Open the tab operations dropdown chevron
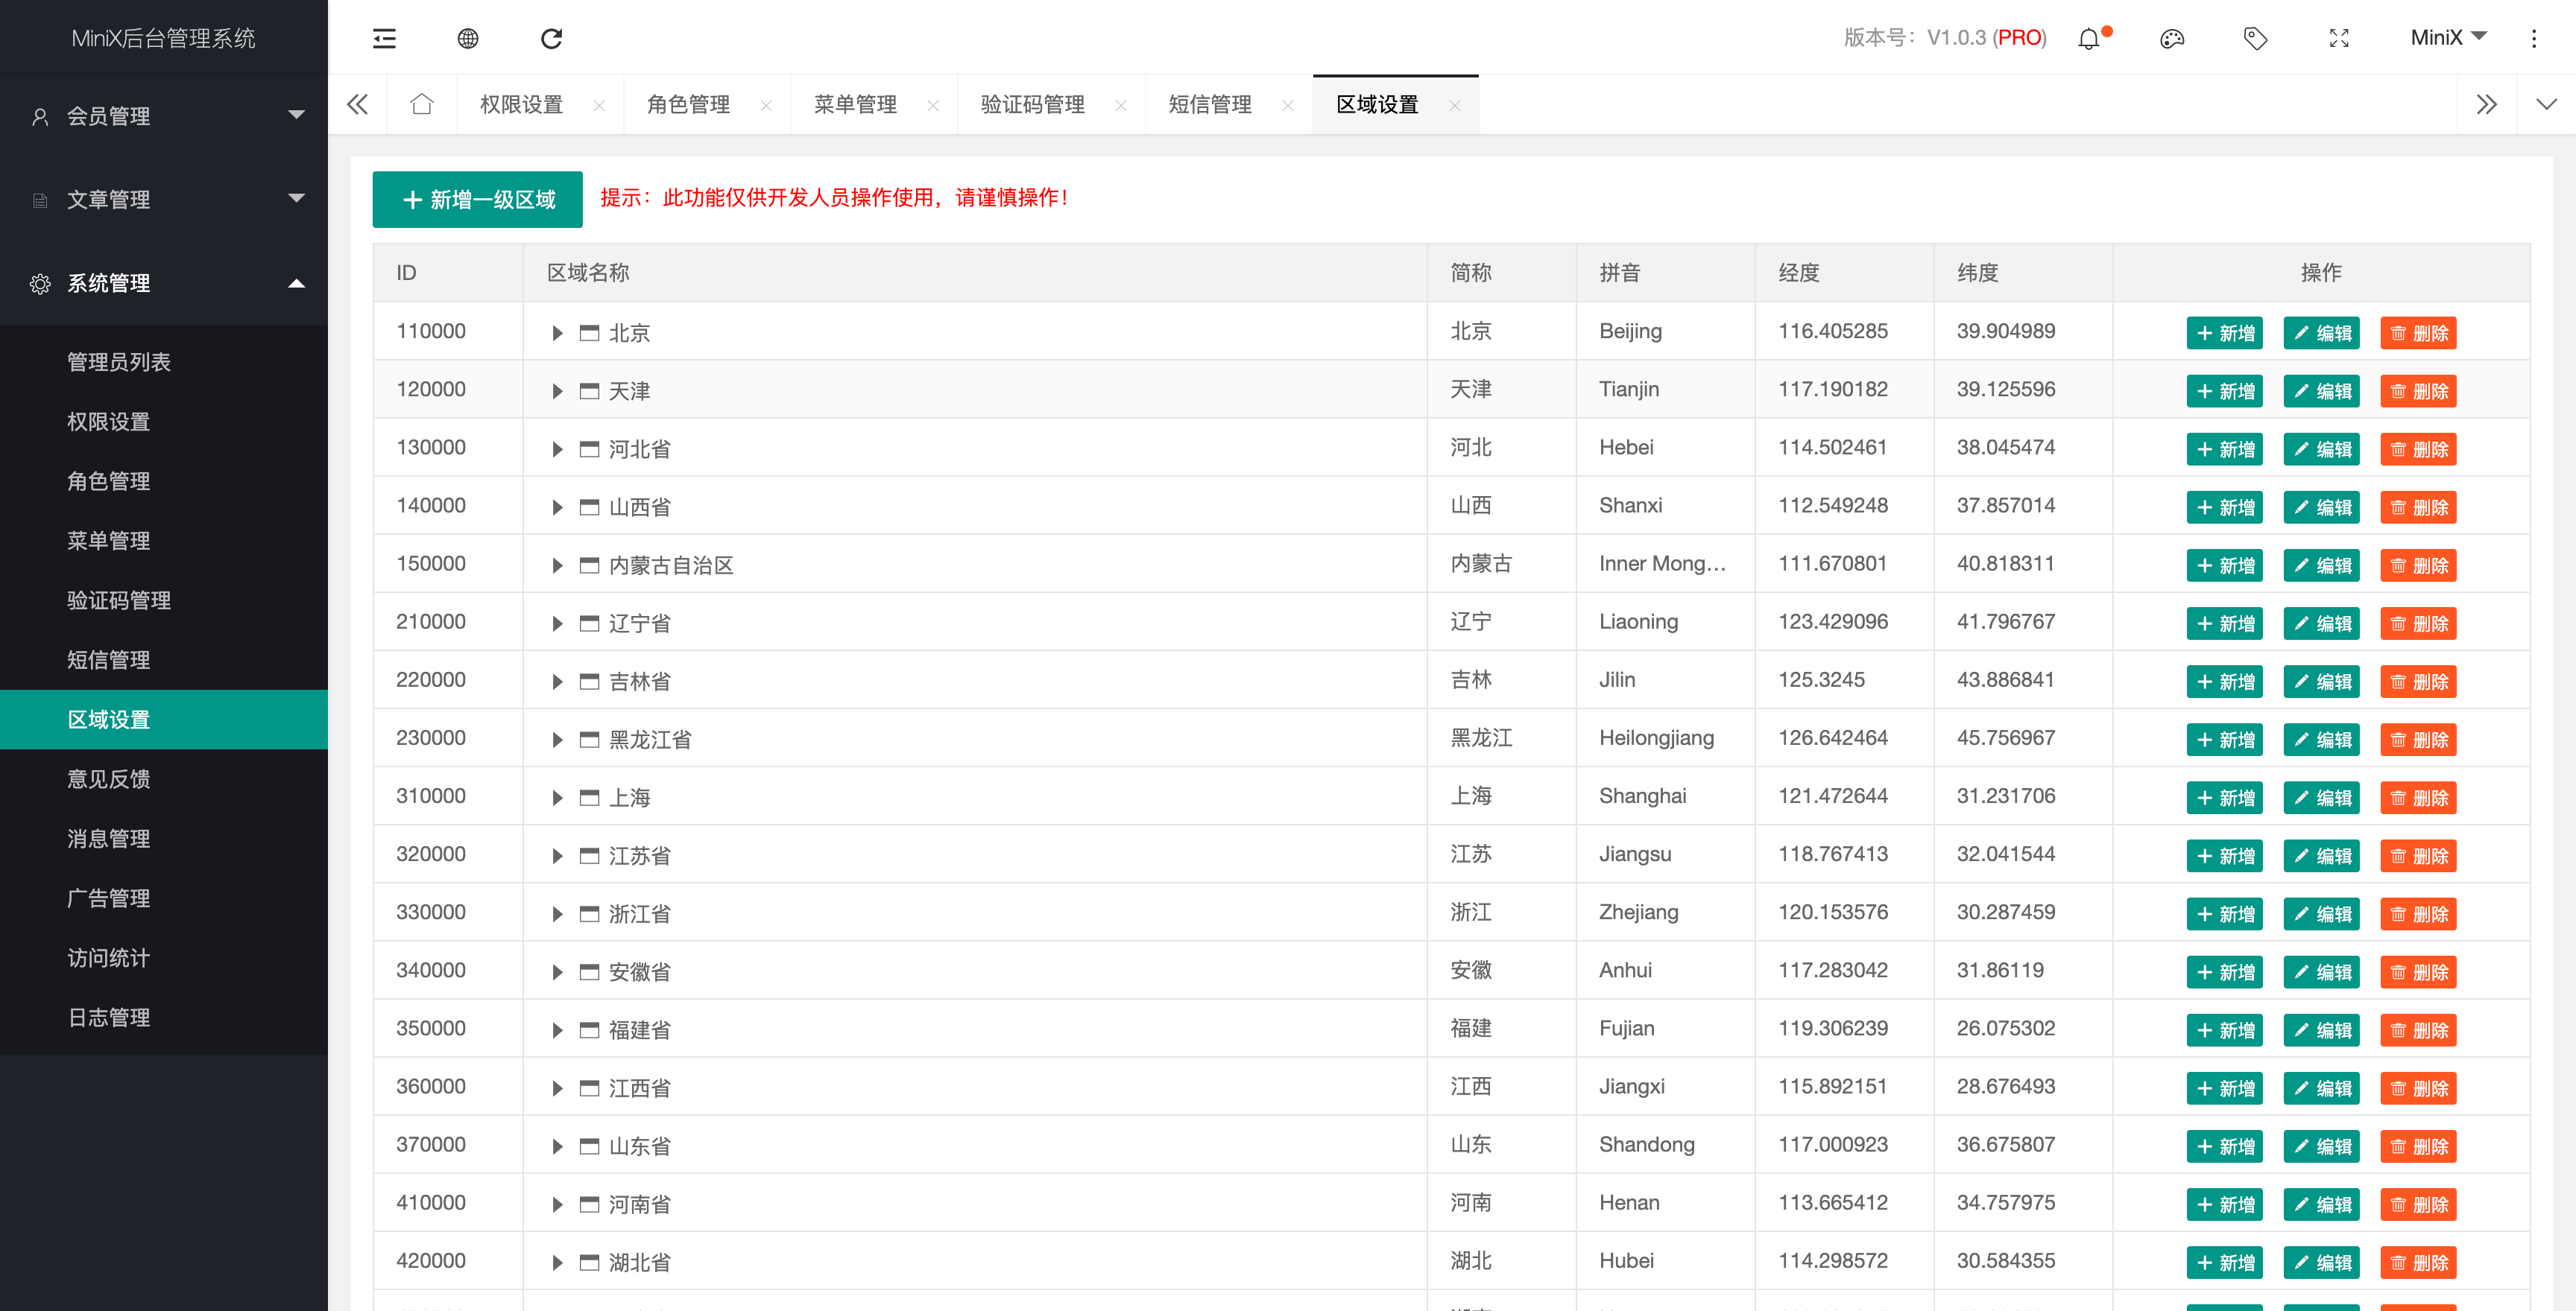Screen dimensions: 2576x1311 click(2546, 104)
